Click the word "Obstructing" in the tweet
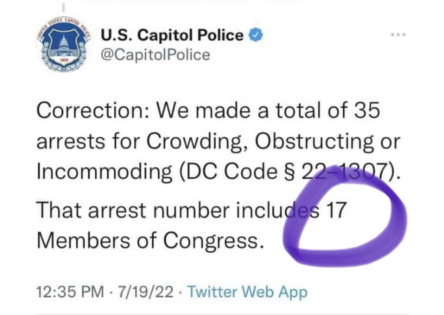 click(x=314, y=142)
